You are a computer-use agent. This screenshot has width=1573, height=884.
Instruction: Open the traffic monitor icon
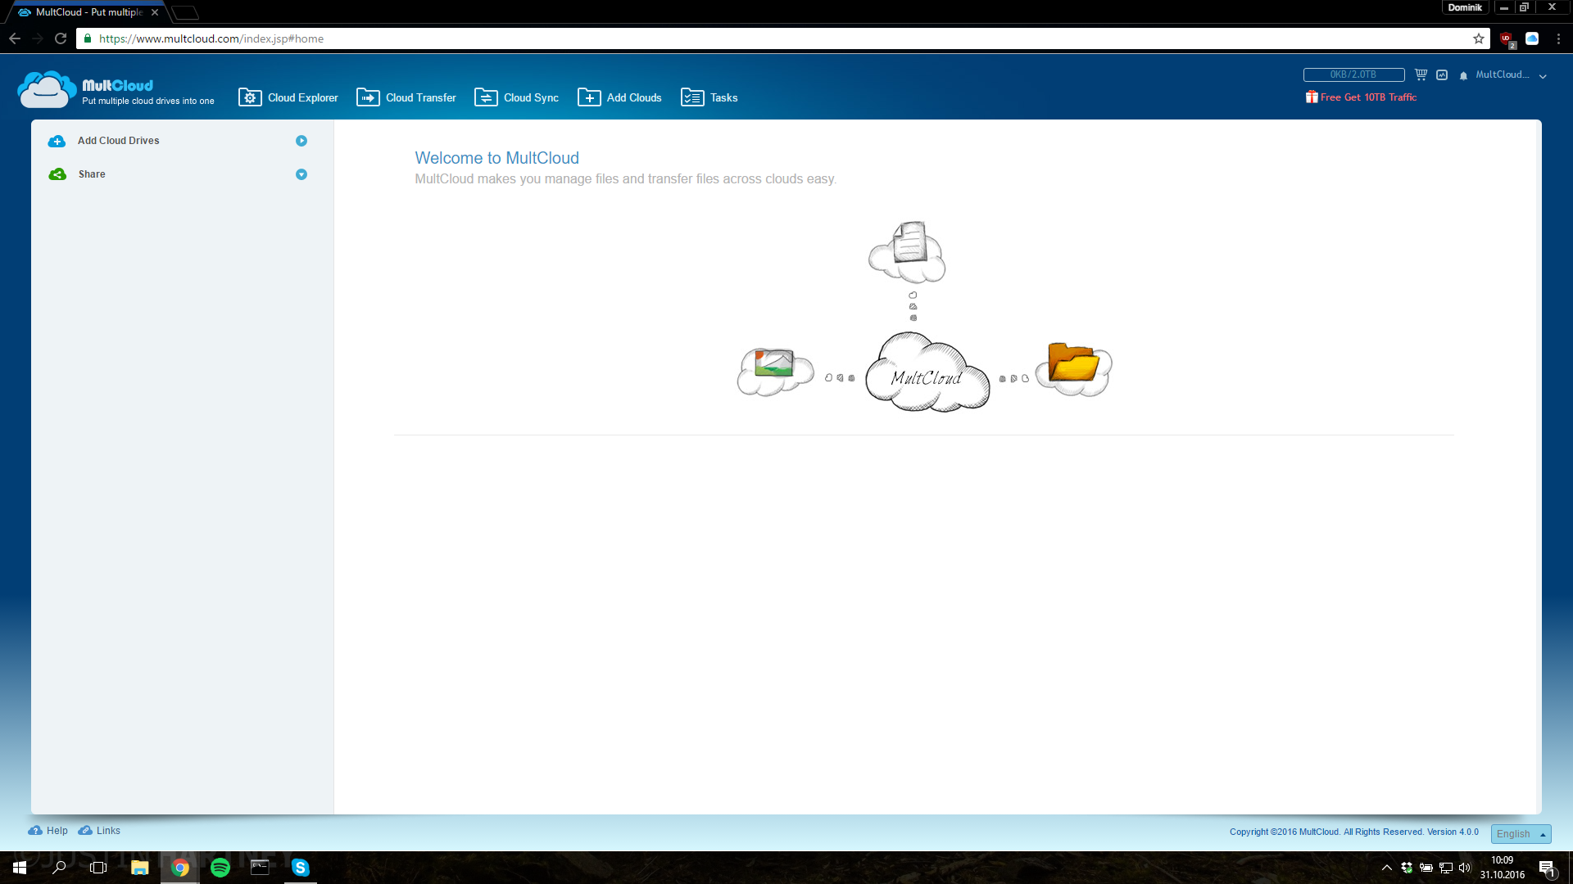coord(1442,74)
